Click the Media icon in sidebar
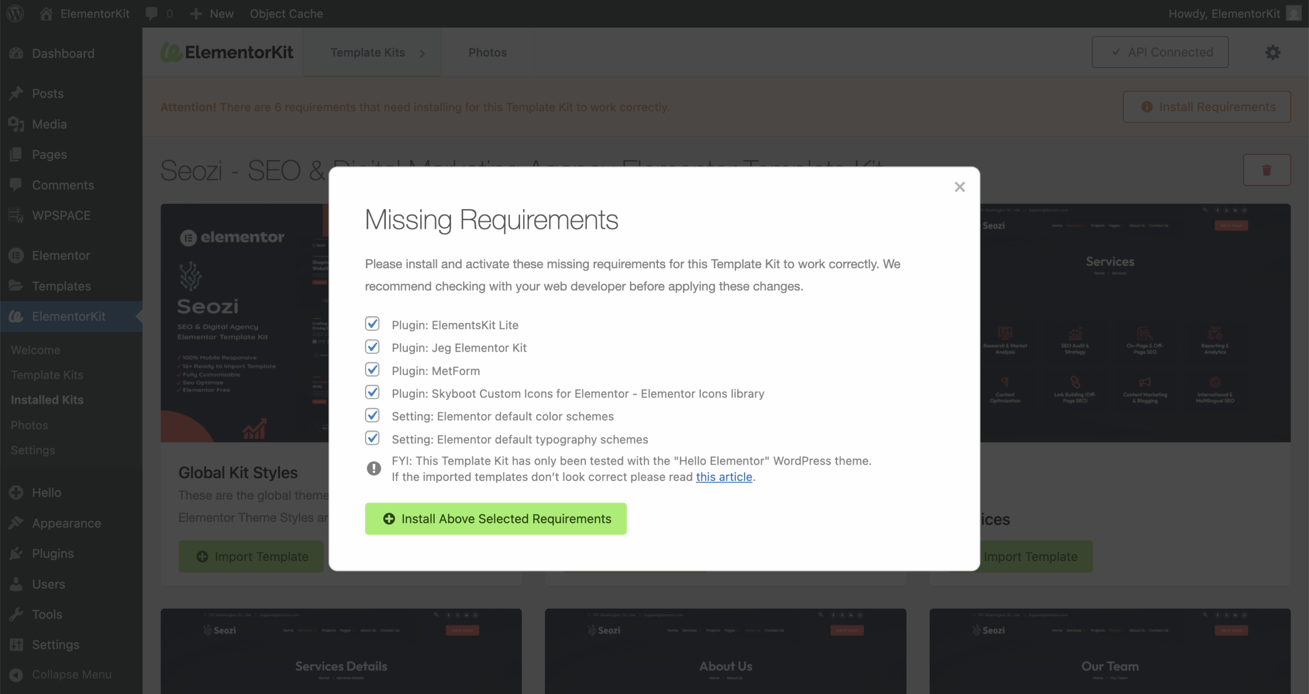This screenshot has height=694, width=1309. [16, 124]
